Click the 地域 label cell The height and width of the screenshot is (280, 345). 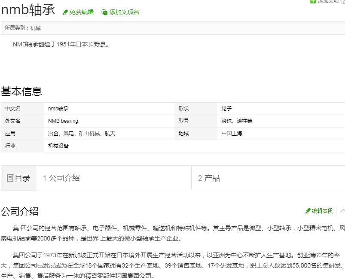tap(196, 134)
